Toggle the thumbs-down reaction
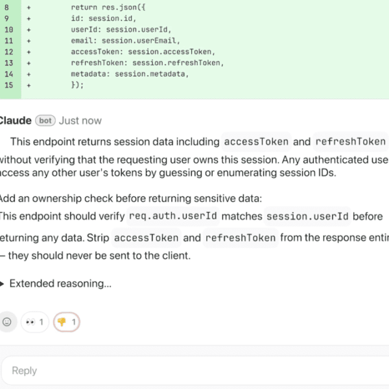Image resolution: width=389 pixels, height=389 pixels. coord(67,322)
